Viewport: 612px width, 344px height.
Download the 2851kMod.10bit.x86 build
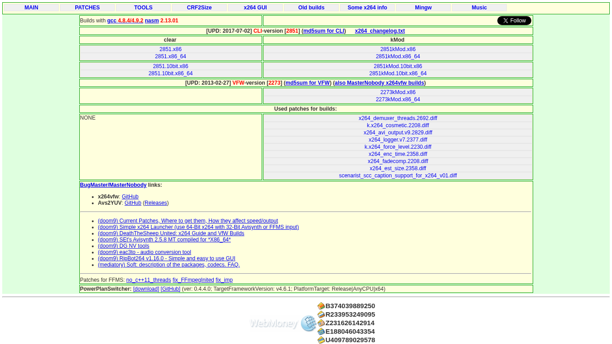tap(398, 66)
